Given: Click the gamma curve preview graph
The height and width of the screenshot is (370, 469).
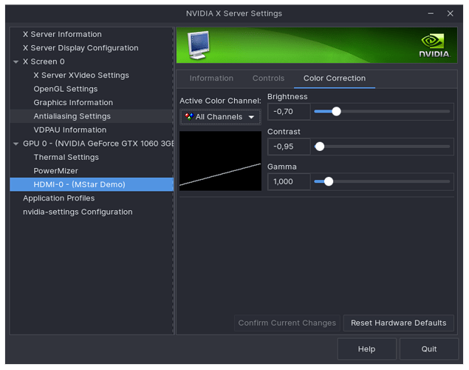Looking at the screenshot, I should pyautogui.click(x=220, y=161).
